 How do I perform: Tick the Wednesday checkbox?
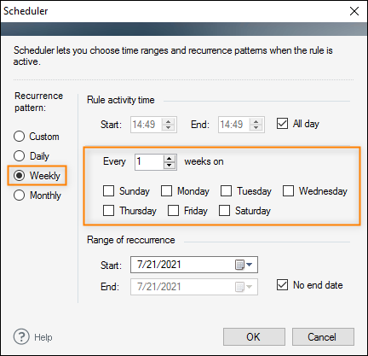(288, 191)
